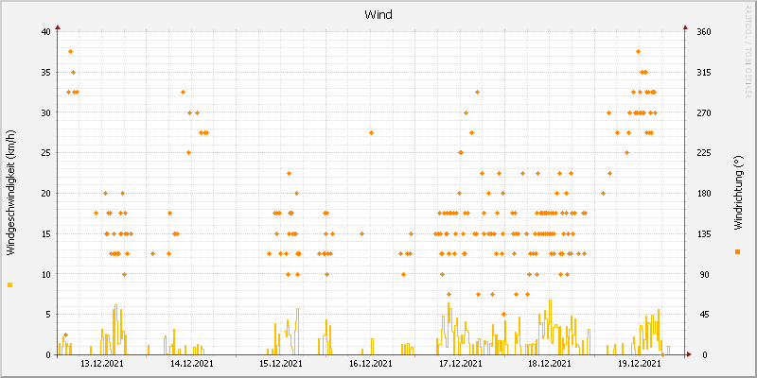Viewport: 757px width, 378px height.
Task: Click the 30 value on left axis
Action: (x=45, y=112)
